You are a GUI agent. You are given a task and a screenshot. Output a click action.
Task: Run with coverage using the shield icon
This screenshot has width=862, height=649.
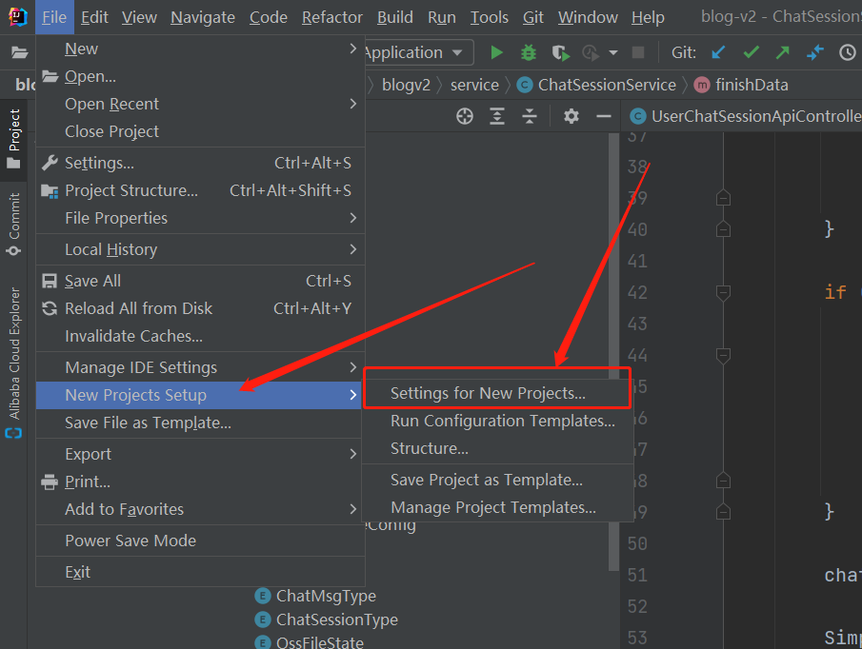coord(559,52)
